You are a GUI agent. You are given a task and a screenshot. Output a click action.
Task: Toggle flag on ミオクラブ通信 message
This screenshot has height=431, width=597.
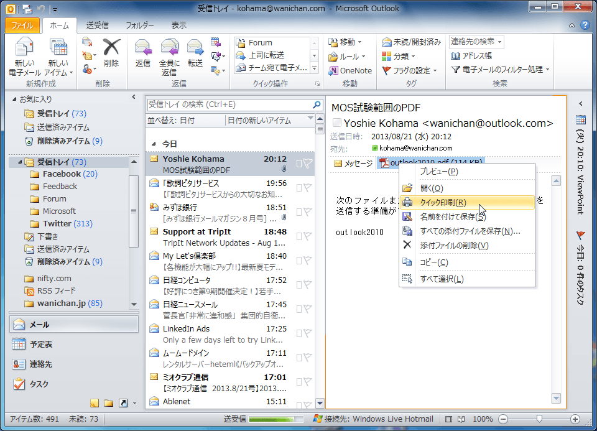tap(308, 381)
